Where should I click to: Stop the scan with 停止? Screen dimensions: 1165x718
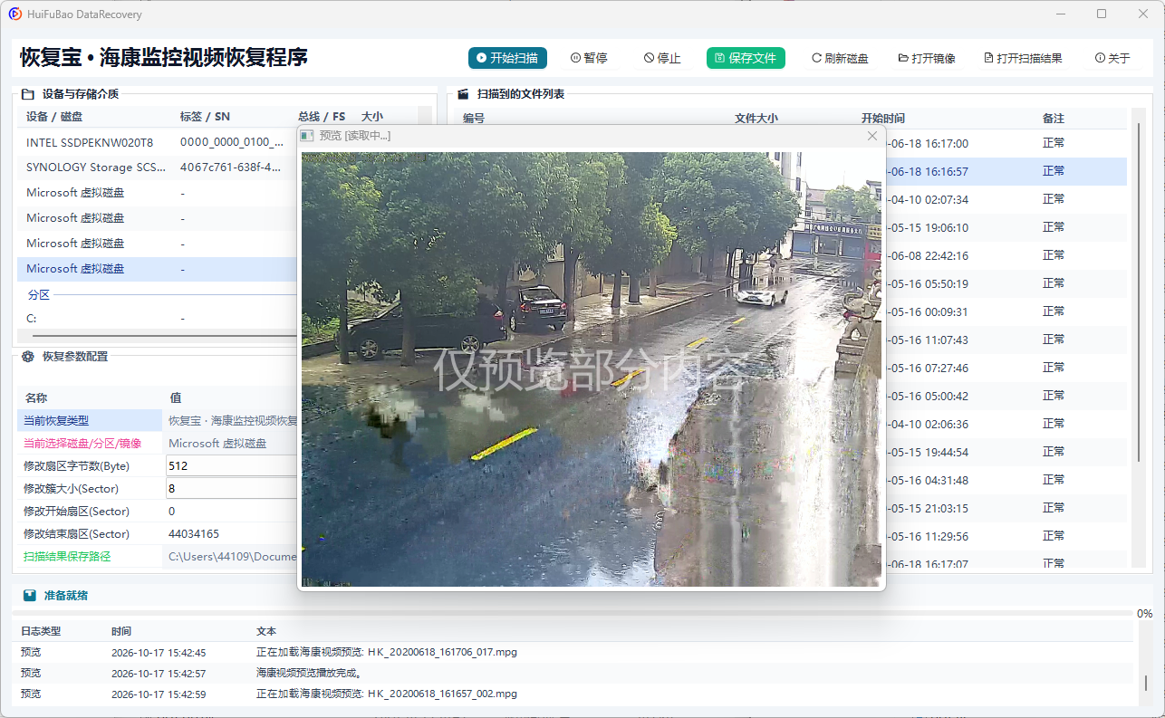pos(662,58)
